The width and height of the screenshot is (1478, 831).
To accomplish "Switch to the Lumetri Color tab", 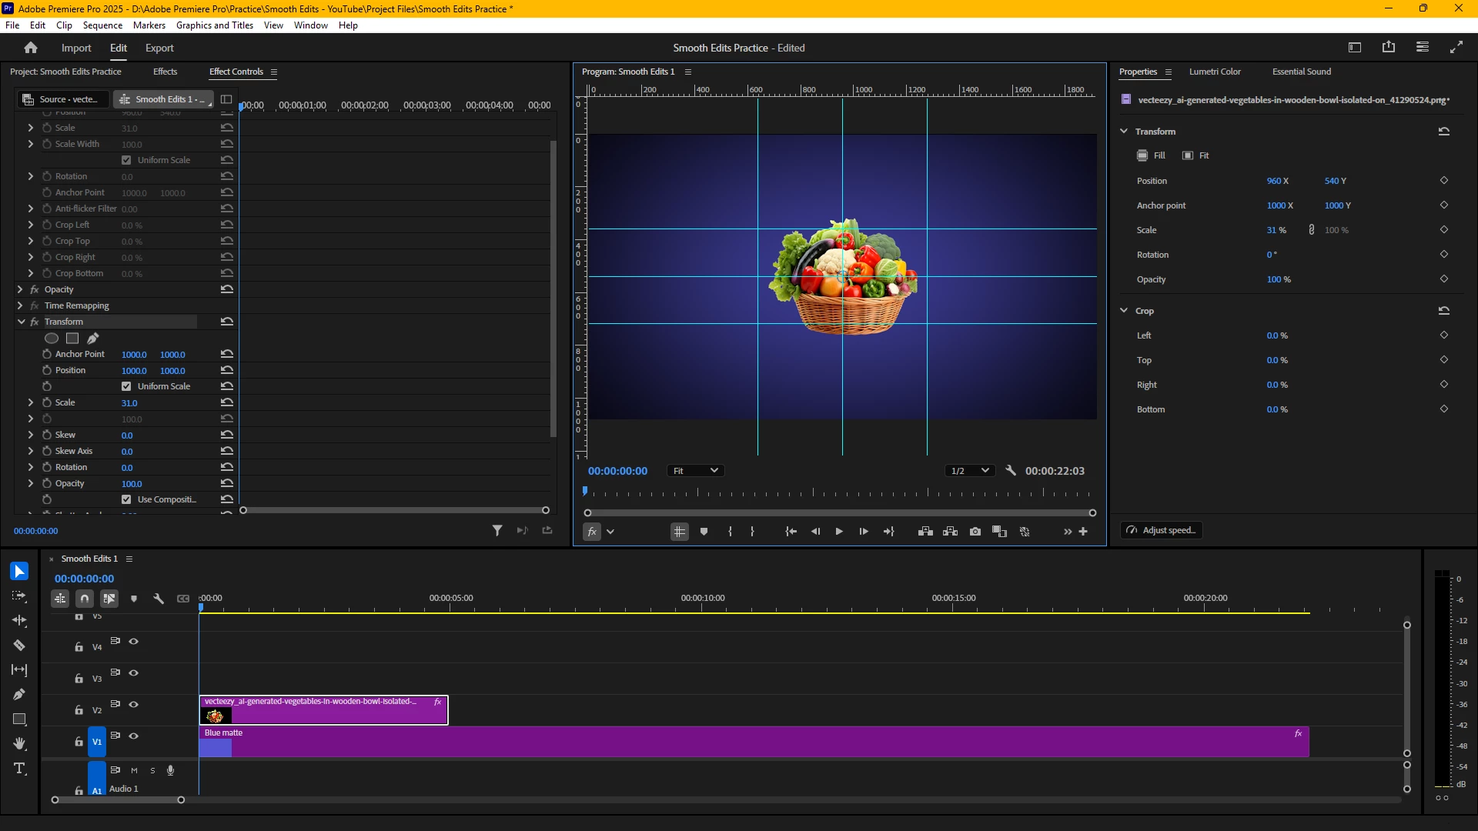I will (1214, 72).
